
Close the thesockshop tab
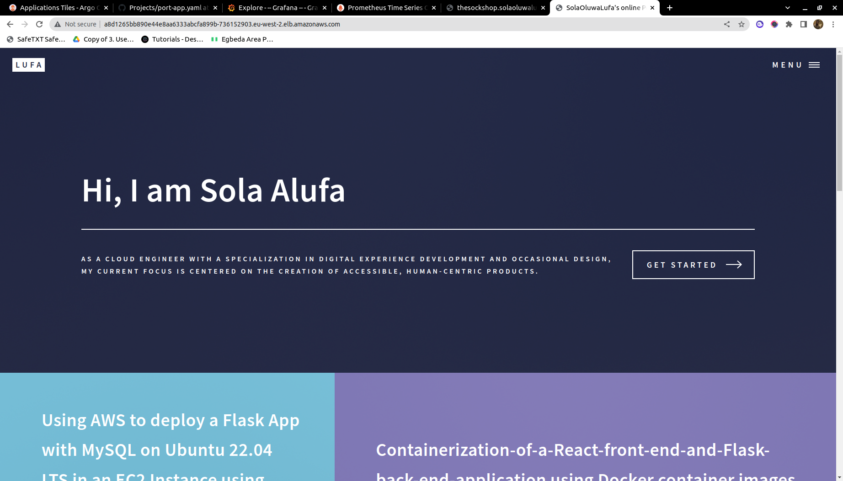pos(543,8)
